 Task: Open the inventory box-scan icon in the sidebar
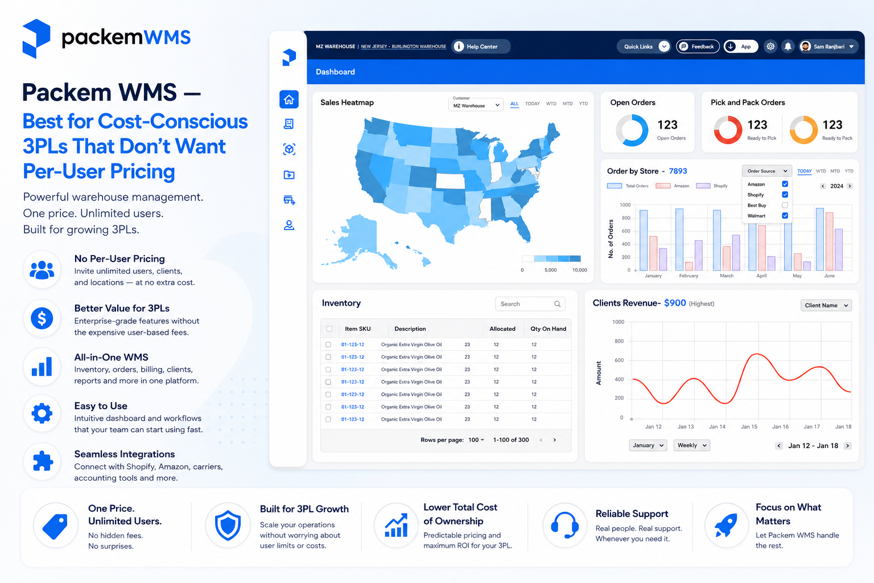point(289,149)
